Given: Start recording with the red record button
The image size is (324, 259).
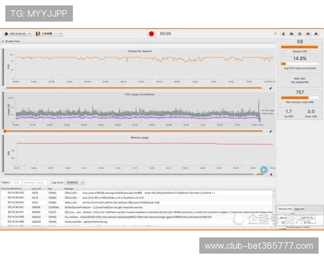Looking at the screenshot, I should (x=151, y=33).
